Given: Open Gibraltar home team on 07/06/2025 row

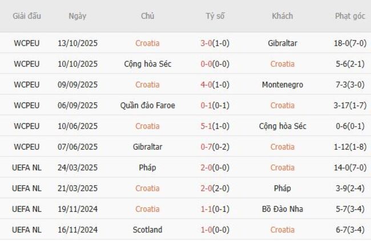Looking at the screenshot, I should click(x=147, y=147).
